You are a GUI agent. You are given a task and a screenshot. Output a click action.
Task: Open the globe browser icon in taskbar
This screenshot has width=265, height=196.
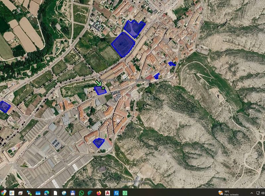coord(64,193)
